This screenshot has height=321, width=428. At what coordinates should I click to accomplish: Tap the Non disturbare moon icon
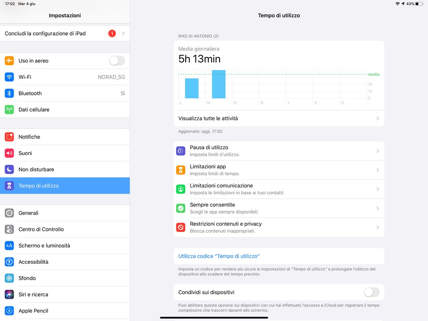pos(9,169)
